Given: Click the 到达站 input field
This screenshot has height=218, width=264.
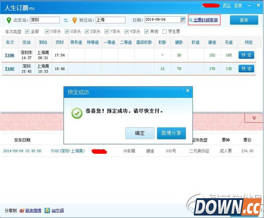Looking at the screenshot, I should [110, 20].
